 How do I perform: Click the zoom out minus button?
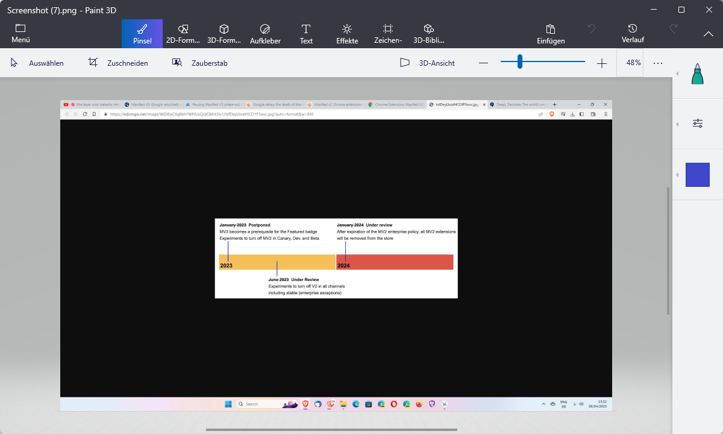tap(483, 63)
